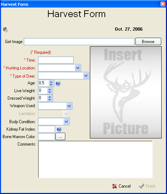Click the Insert Picture deer placeholder

[x=126, y=93]
